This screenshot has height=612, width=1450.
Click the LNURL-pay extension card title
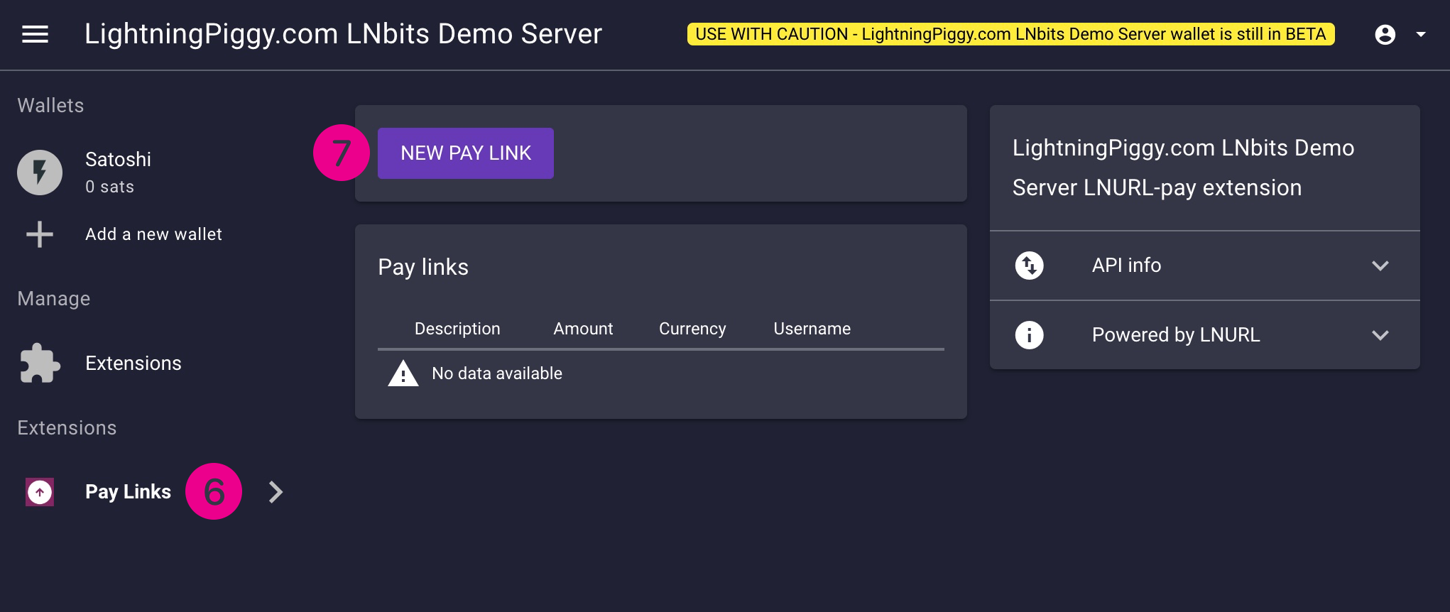pos(1183,168)
